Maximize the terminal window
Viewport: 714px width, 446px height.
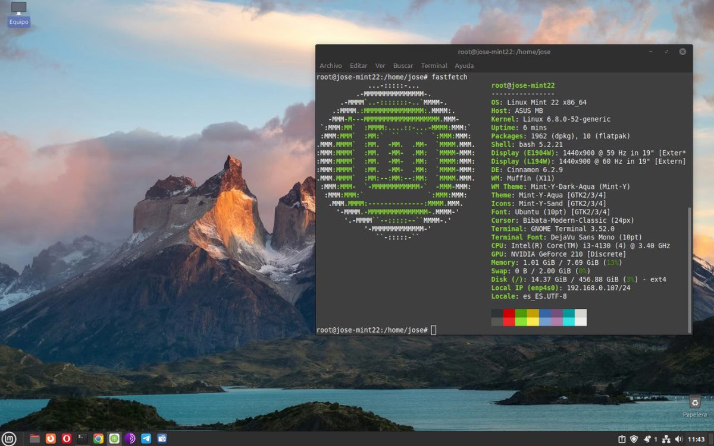pyautogui.click(x=668, y=52)
